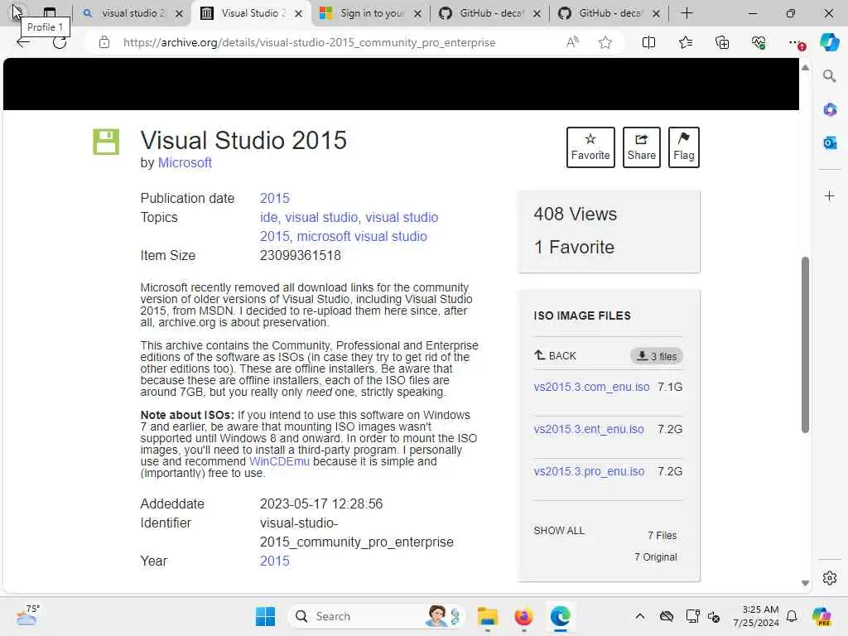
Task: Click Addeddate value 2023-05-17 12:28:56
Action: coord(321,504)
